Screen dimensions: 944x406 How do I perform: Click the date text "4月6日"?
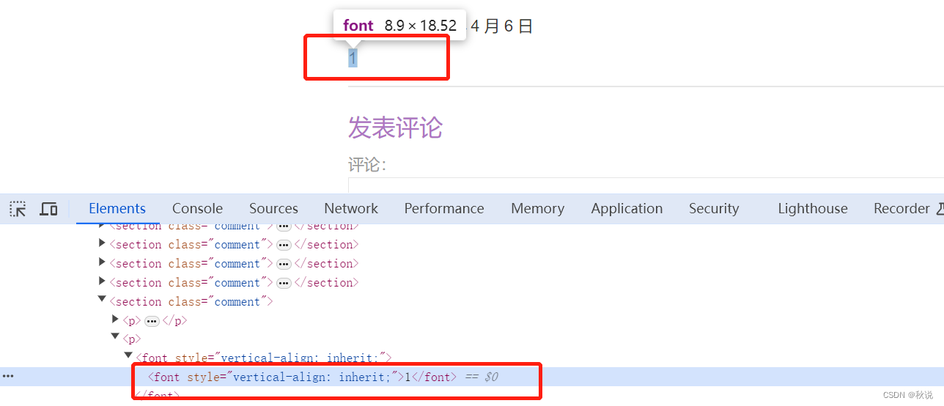point(502,26)
